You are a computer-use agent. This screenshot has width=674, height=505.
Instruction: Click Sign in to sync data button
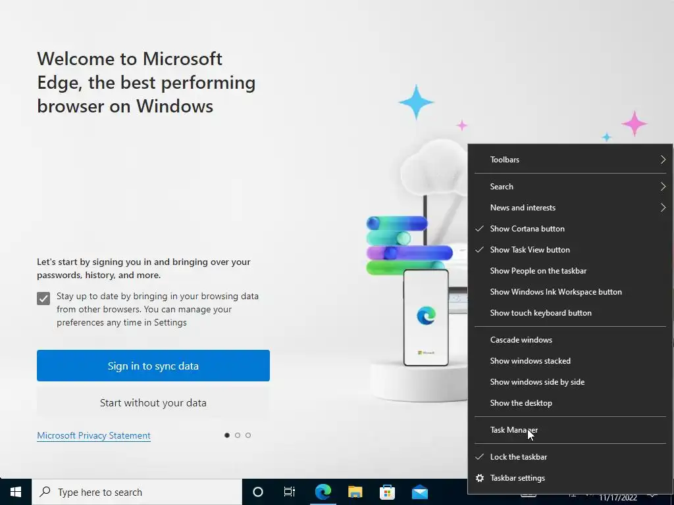153,366
